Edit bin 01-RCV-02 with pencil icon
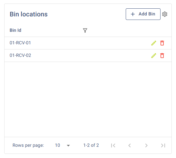This screenshot has height=158, width=176. 154,56
